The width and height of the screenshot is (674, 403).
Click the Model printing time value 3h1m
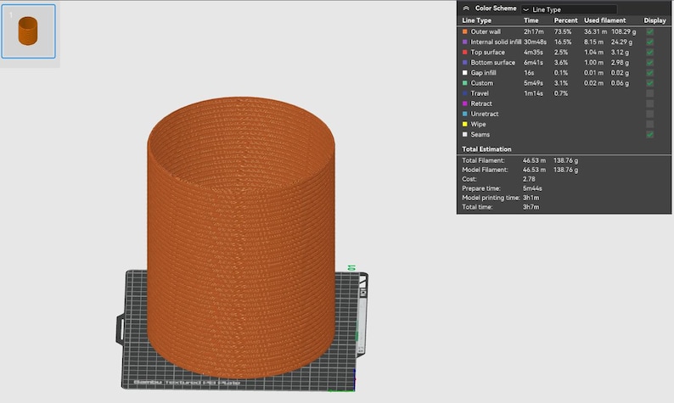tap(531, 198)
